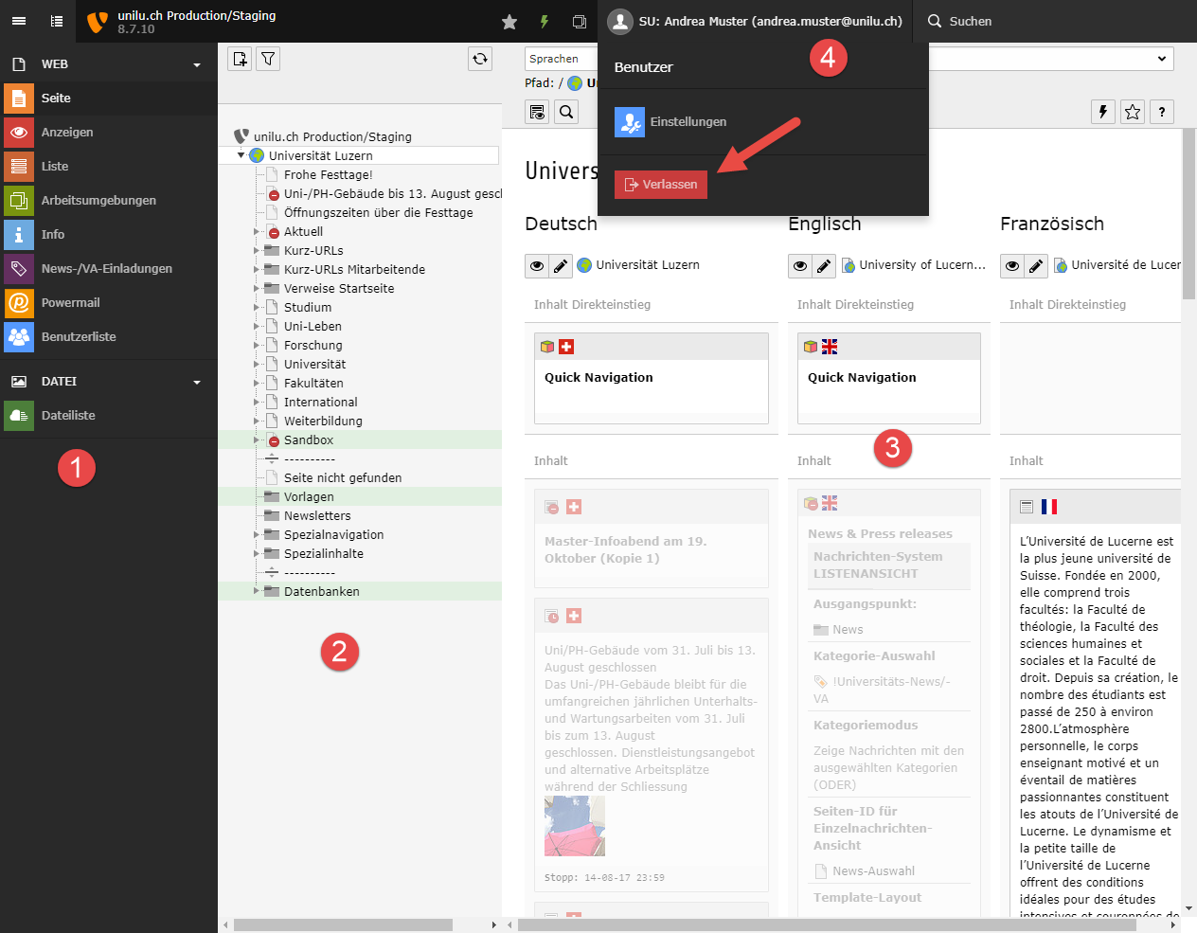Open the Sprachen dropdown
Viewport: 1197px width, 933px height.
point(849,59)
